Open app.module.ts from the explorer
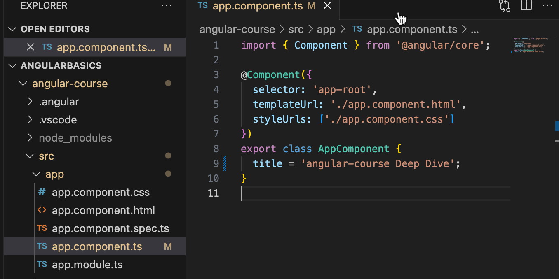The image size is (559, 279). pyautogui.click(x=87, y=265)
